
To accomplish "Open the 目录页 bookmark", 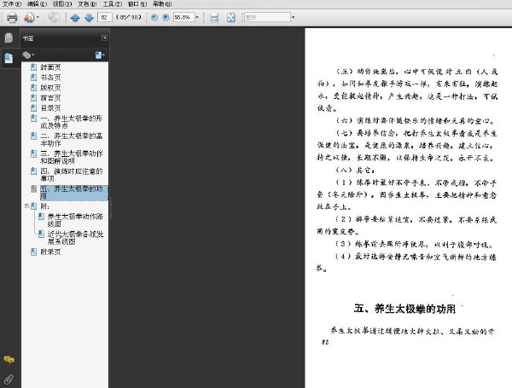I will pos(50,107).
